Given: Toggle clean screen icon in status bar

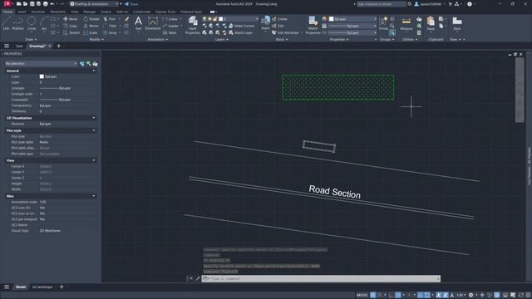Looking at the screenshot, I should click(521, 295).
